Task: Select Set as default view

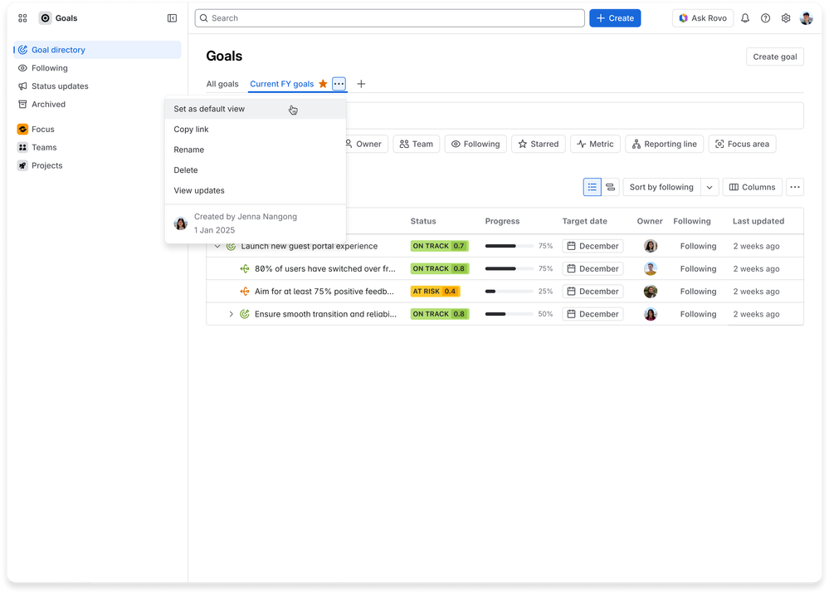Action: tap(256, 109)
